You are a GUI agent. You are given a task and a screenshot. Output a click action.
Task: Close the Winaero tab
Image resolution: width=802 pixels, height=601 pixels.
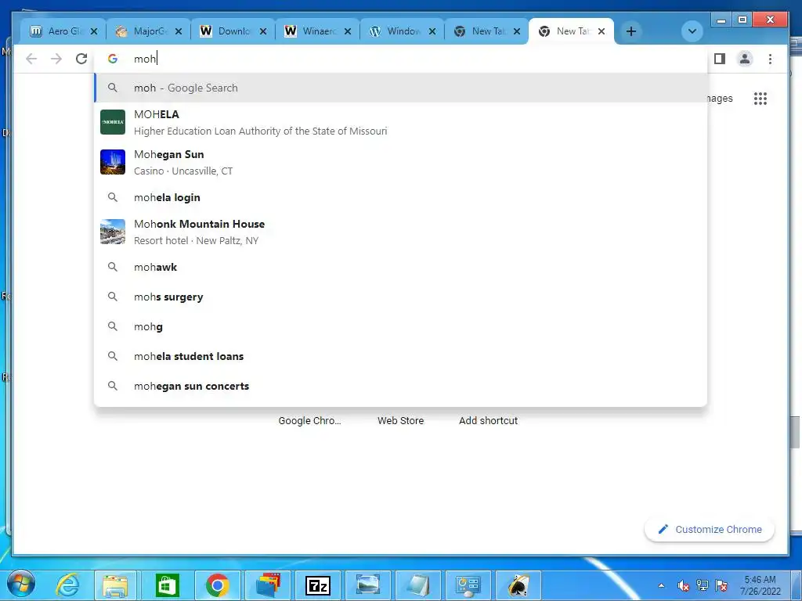point(347,31)
